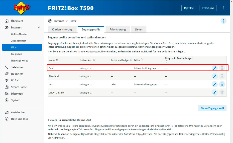Click the trash icon in Unbeschränkt row
233x143 pixels.
pyautogui.click(x=222, y=92)
